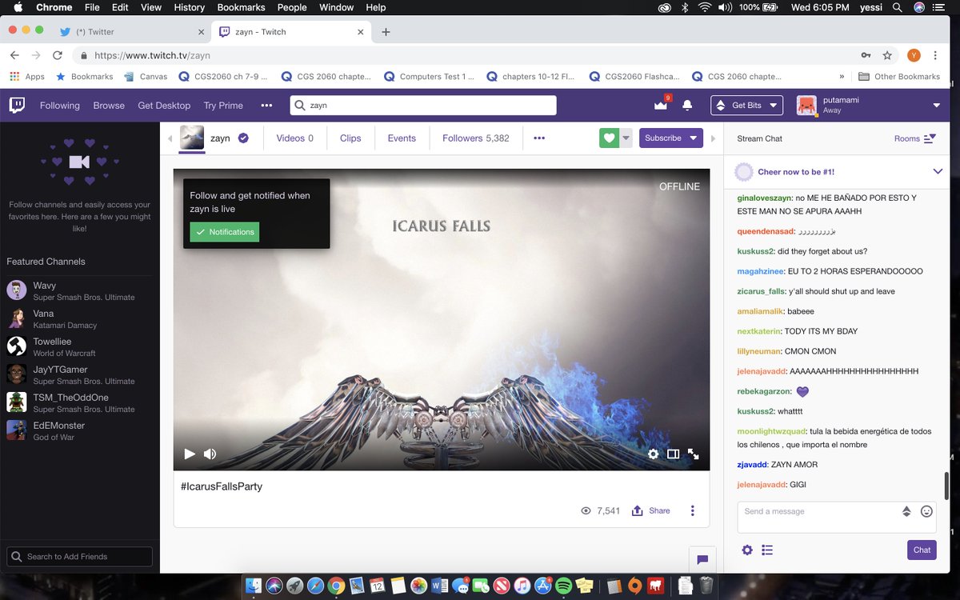Click the zayn channel avatar

[192, 138]
